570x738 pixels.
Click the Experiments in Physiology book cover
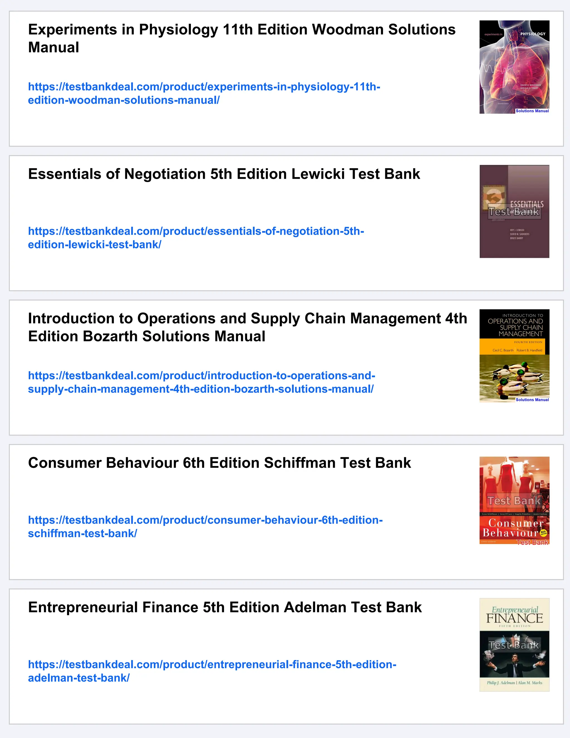click(x=514, y=67)
